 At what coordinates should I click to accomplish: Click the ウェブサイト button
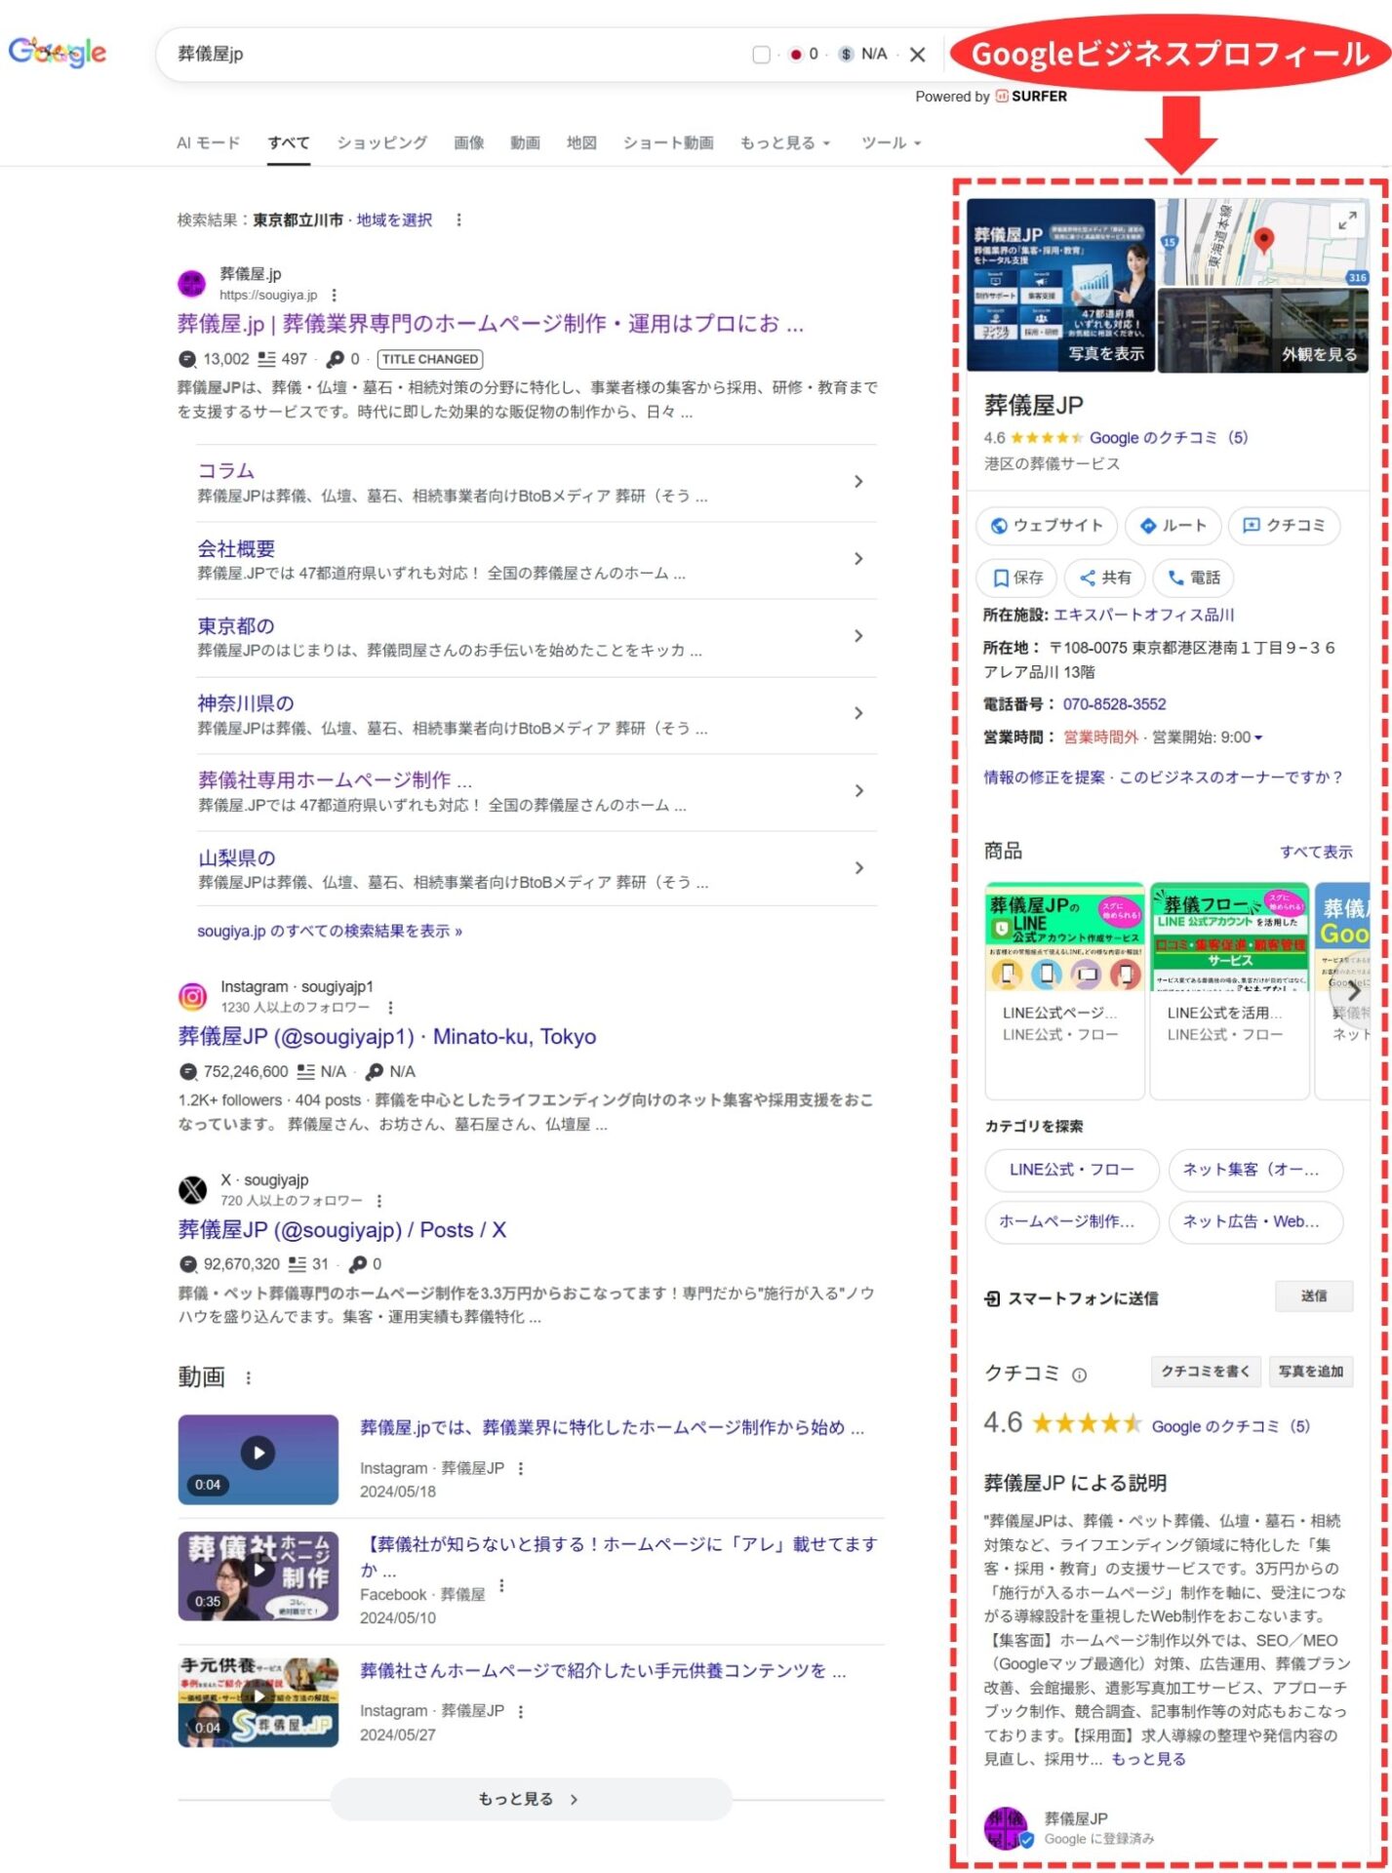(1046, 526)
